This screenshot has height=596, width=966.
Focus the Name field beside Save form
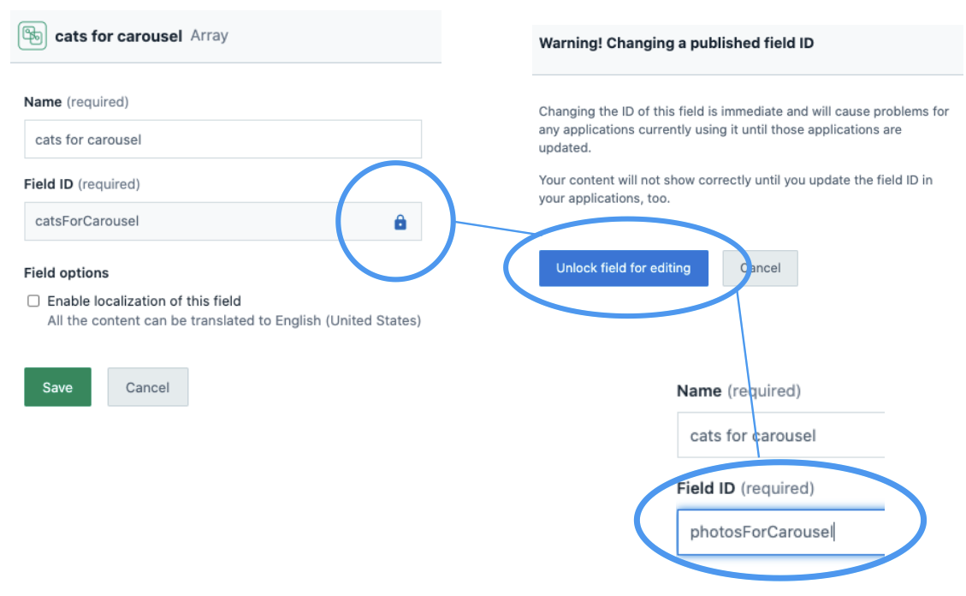tap(222, 140)
